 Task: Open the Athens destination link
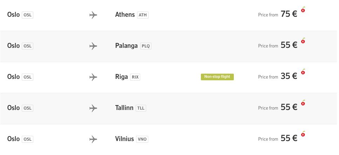pos(125,15)
